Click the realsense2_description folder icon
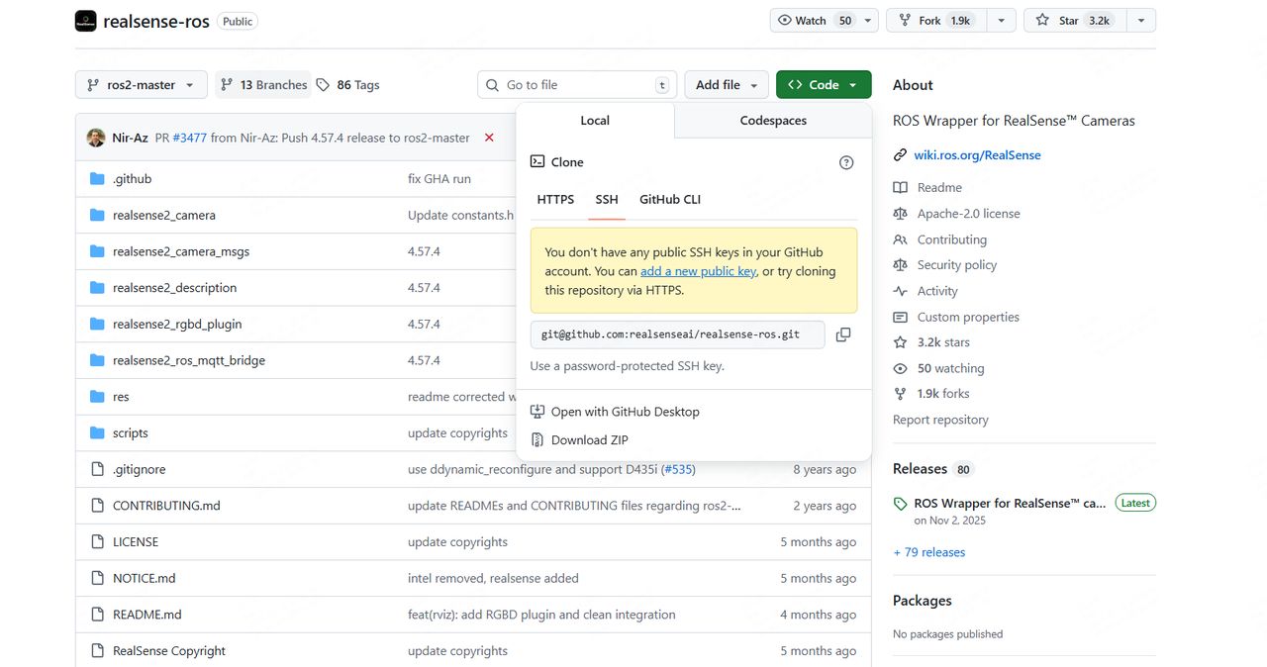Image resolution: width=1267 pixels, height=667 pixels. pos(97,288)
